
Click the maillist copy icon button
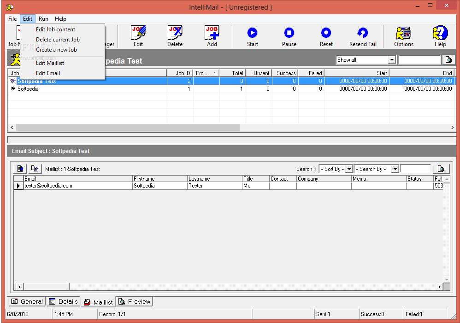(35, 169)
